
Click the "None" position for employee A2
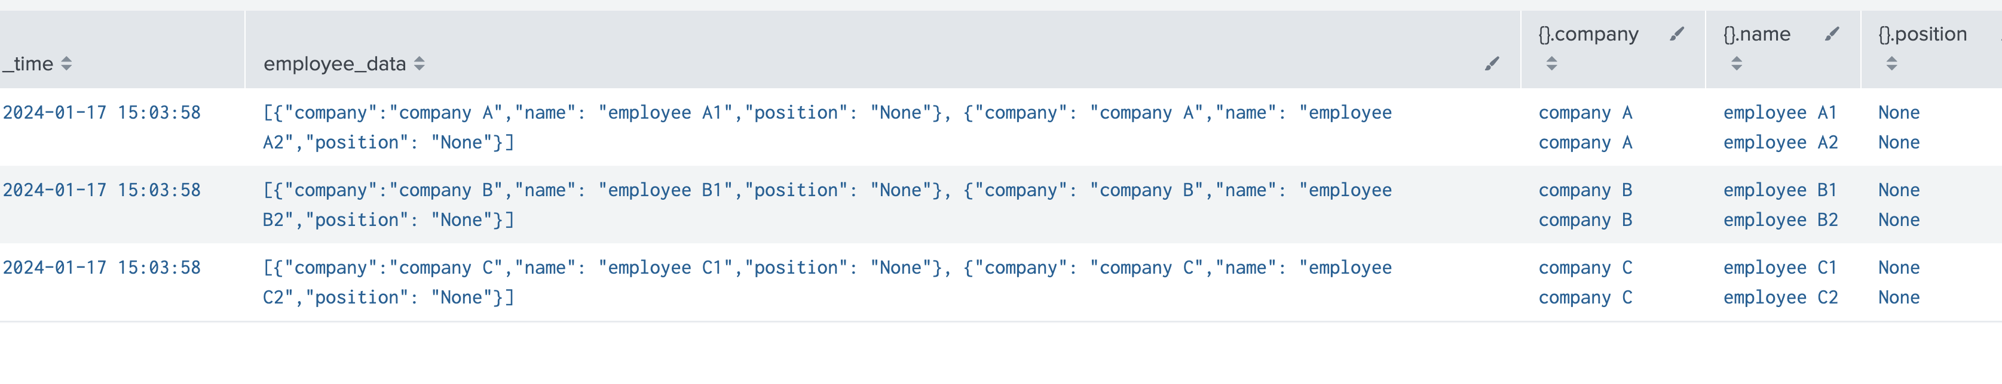tap(1898, 142)
